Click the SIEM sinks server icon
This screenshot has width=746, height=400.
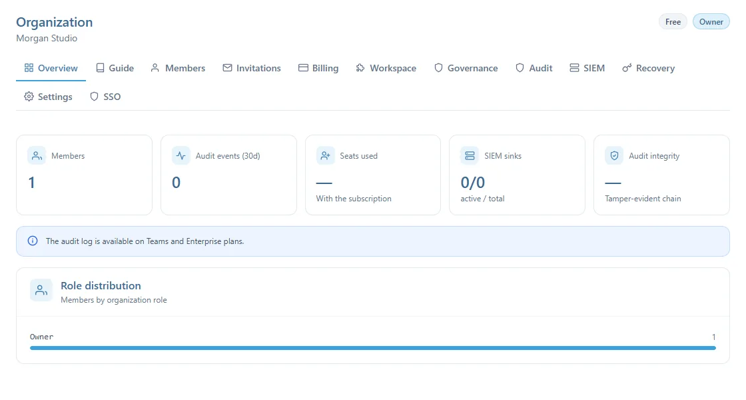[x=470, y=155]
